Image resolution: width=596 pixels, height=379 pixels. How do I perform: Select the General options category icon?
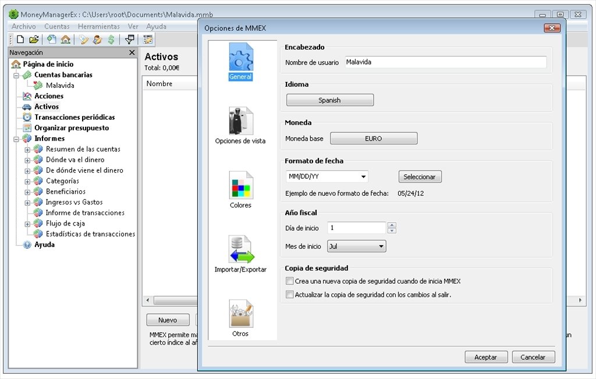[240, 62]
